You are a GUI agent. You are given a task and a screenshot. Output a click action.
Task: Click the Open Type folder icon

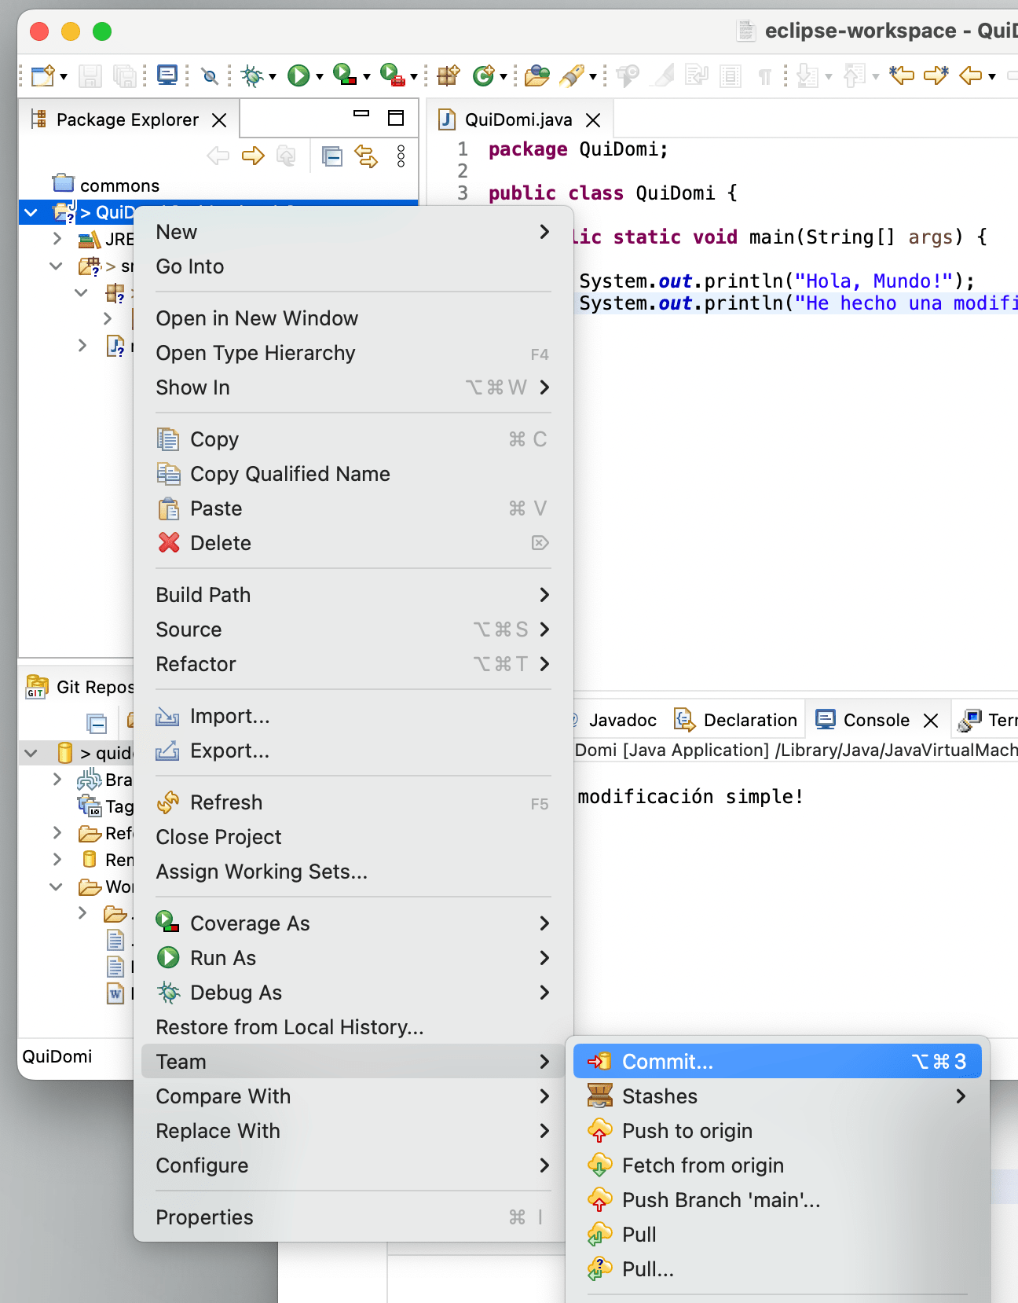(x=537, y=75)
